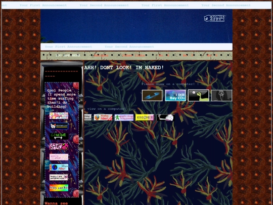Click the Firefox Now badge
This screenshot has height=205, width=273.
tap(103, 117)
